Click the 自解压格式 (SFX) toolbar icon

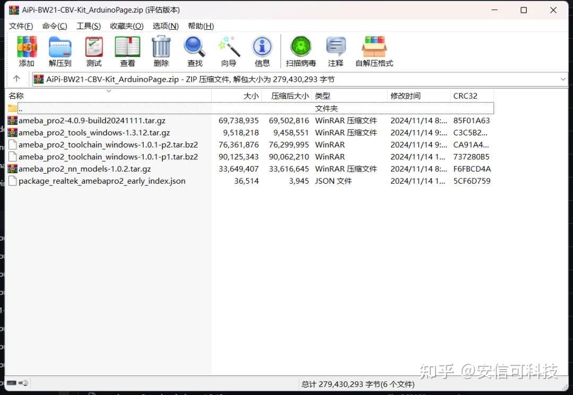[374, 47]
